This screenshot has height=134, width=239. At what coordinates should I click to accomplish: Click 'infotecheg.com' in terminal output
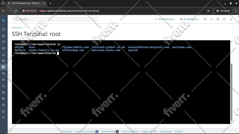(73, 50)
